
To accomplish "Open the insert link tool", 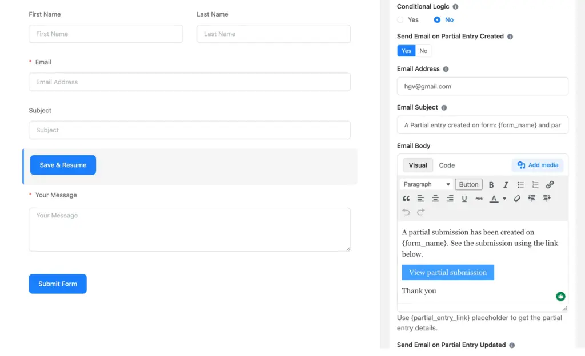I will [550, 184].
